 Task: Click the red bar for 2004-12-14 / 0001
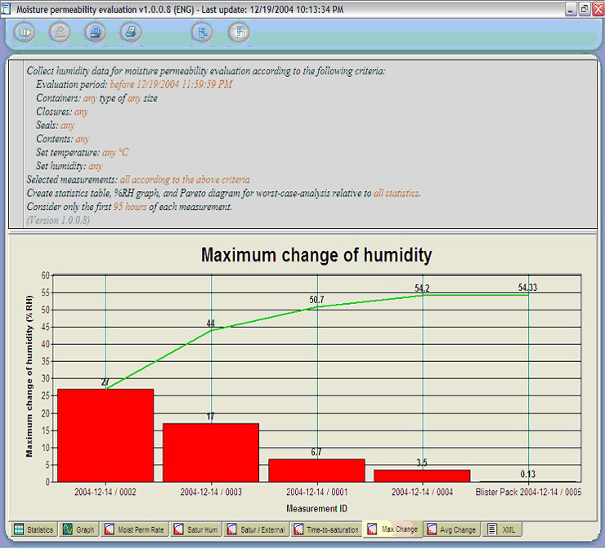click(x=316, y=471)
